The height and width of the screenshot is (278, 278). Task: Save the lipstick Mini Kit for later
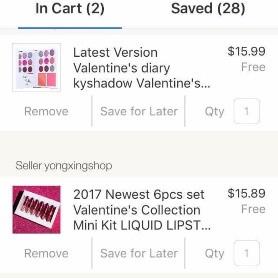[139, 253]
